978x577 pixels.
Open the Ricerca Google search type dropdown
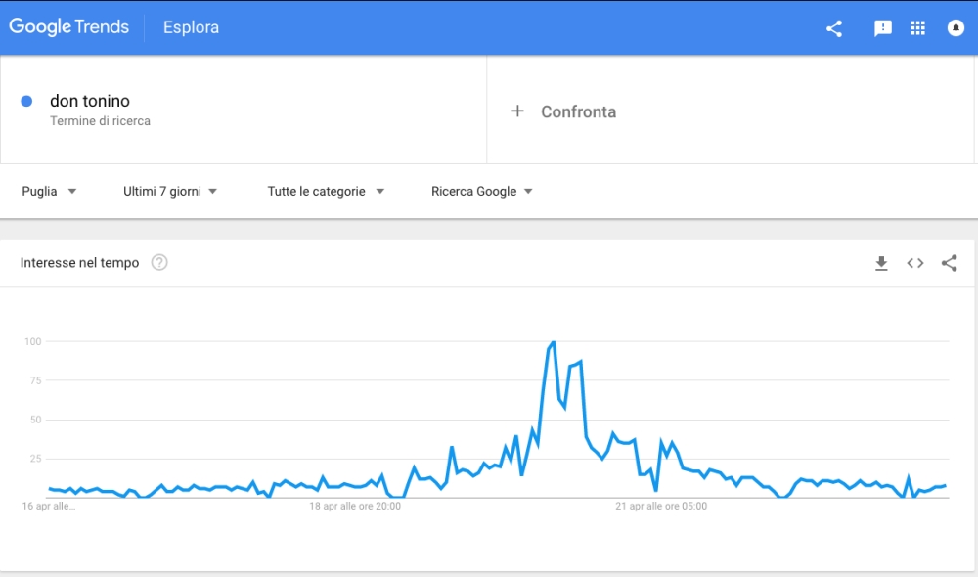point(481,191)
